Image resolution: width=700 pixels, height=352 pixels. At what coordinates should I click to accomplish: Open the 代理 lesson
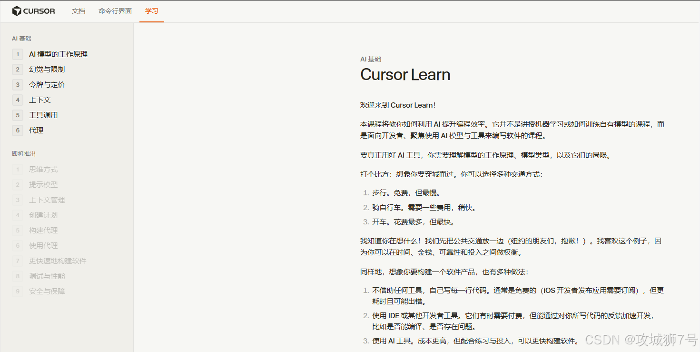pyautogui.click(x=36, y=131)
